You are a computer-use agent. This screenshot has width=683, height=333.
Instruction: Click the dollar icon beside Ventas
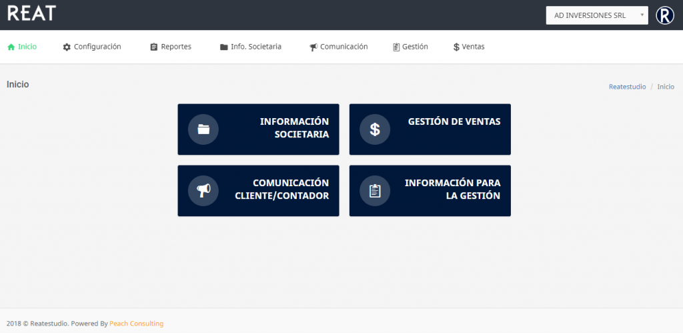(x=456, y=47)
